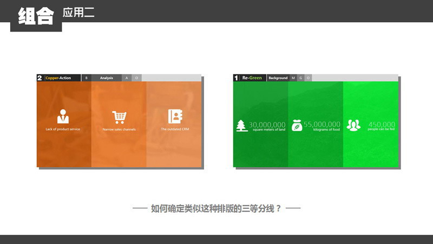Open the A tab beside Analysis
433x244 pixels.
point(127,78)
